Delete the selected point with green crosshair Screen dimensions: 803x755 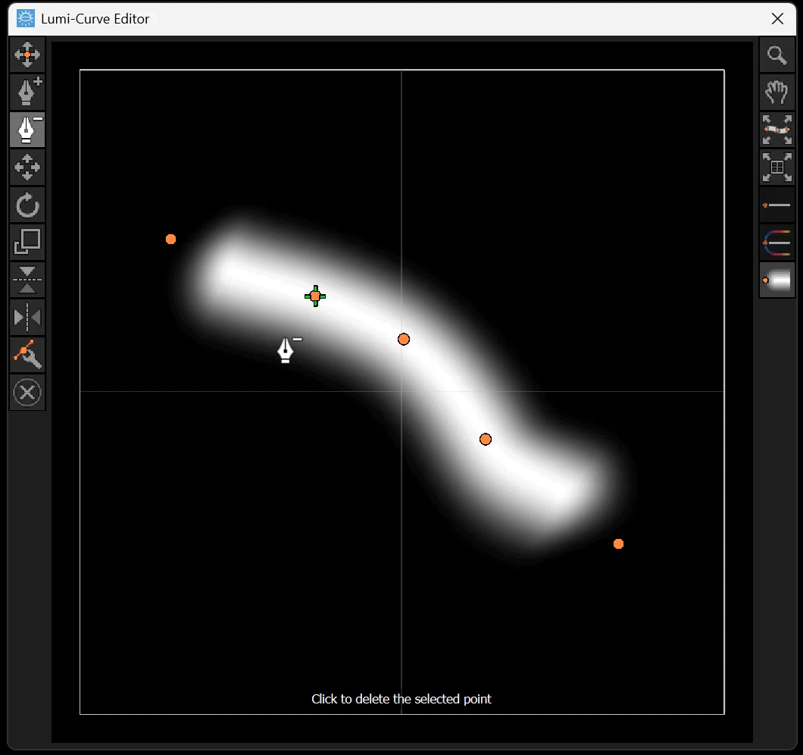[x=315, y=296]
